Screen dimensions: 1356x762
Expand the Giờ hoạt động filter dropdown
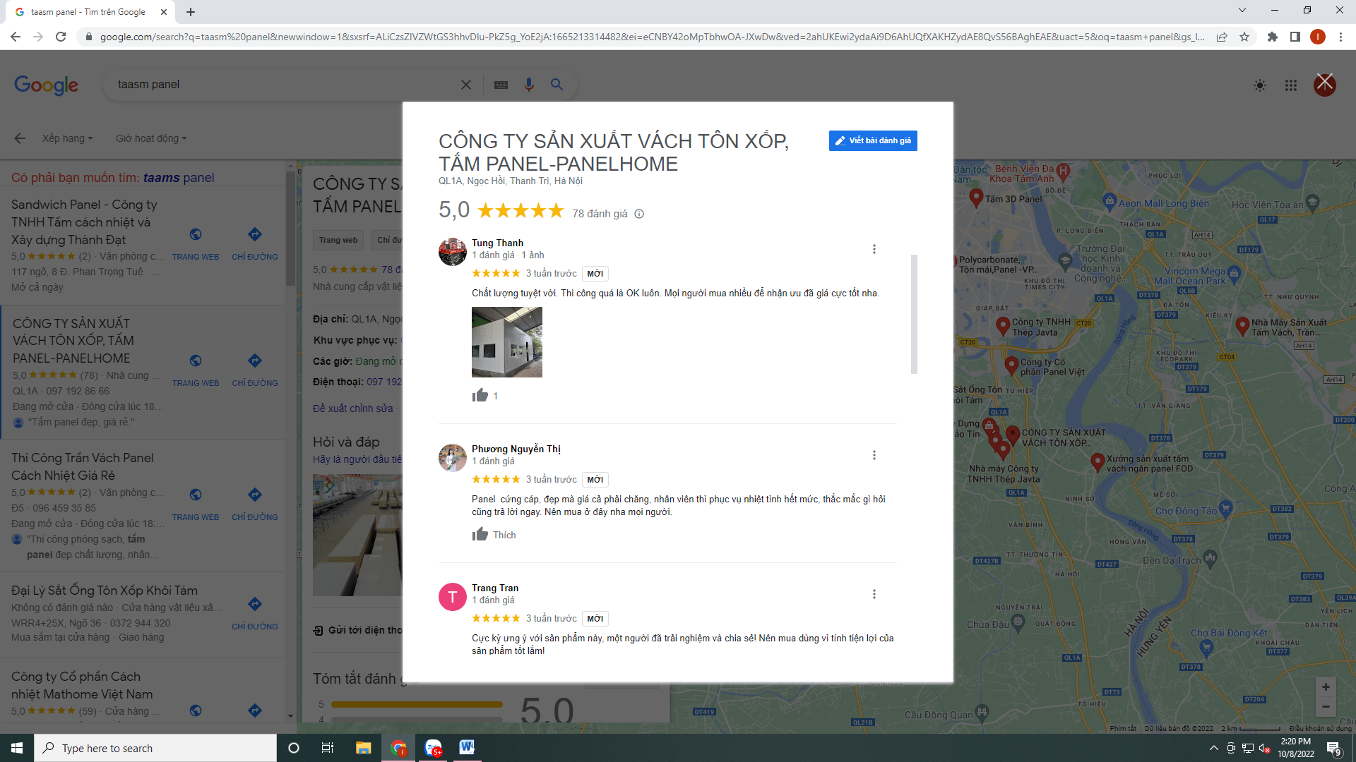(151, 138)
